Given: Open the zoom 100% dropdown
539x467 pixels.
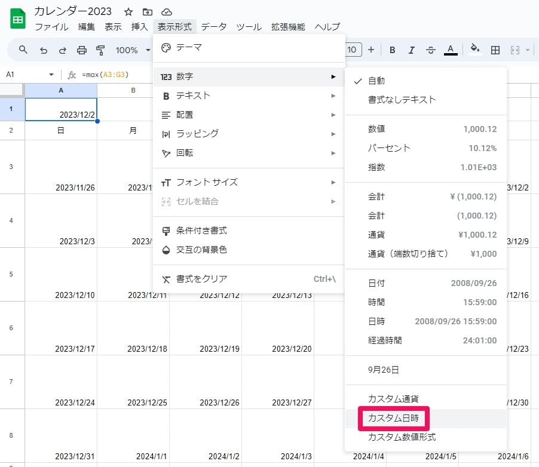Looking at the screenshot, I should click(133, 50).
